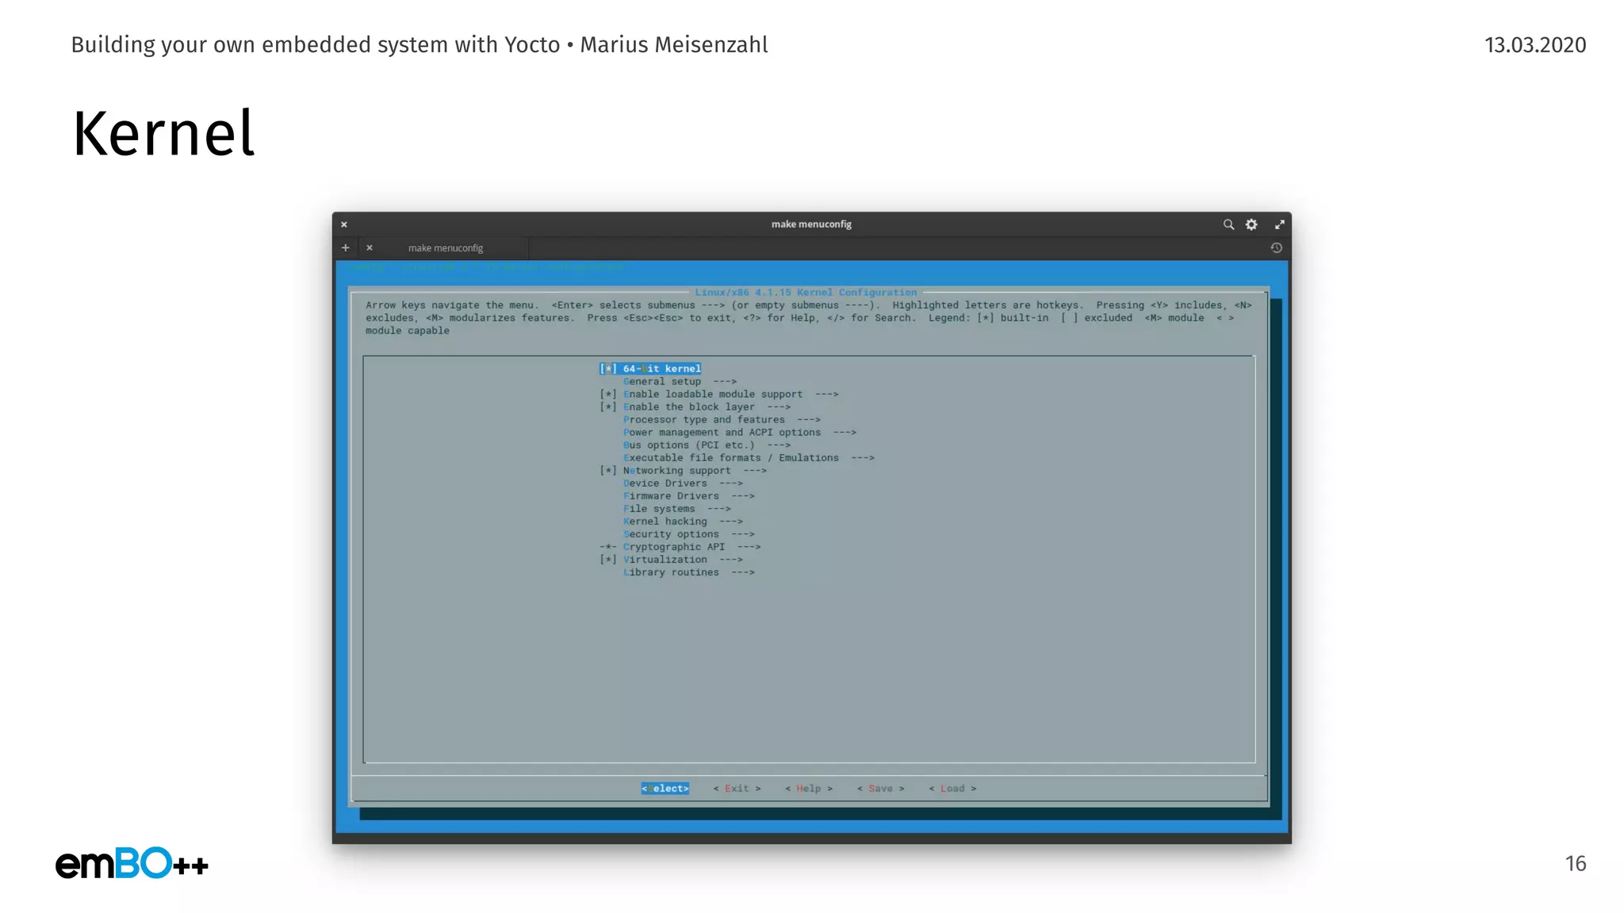Click the tab history clock icon
This screenshot has height=913, width=1624.
point(1276,248)
